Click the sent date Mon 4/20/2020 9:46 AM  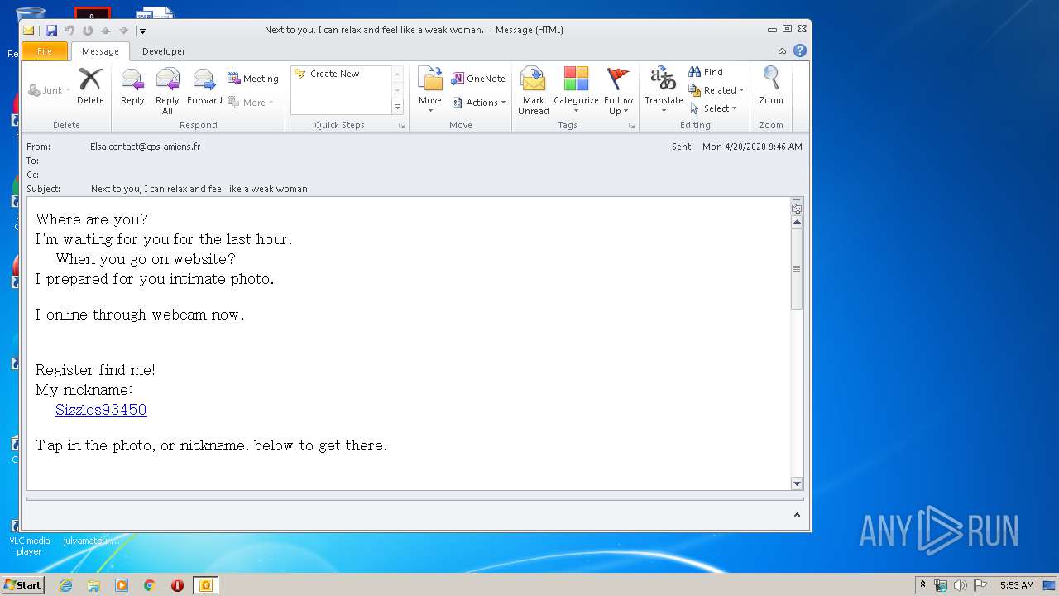coord(752,147)
